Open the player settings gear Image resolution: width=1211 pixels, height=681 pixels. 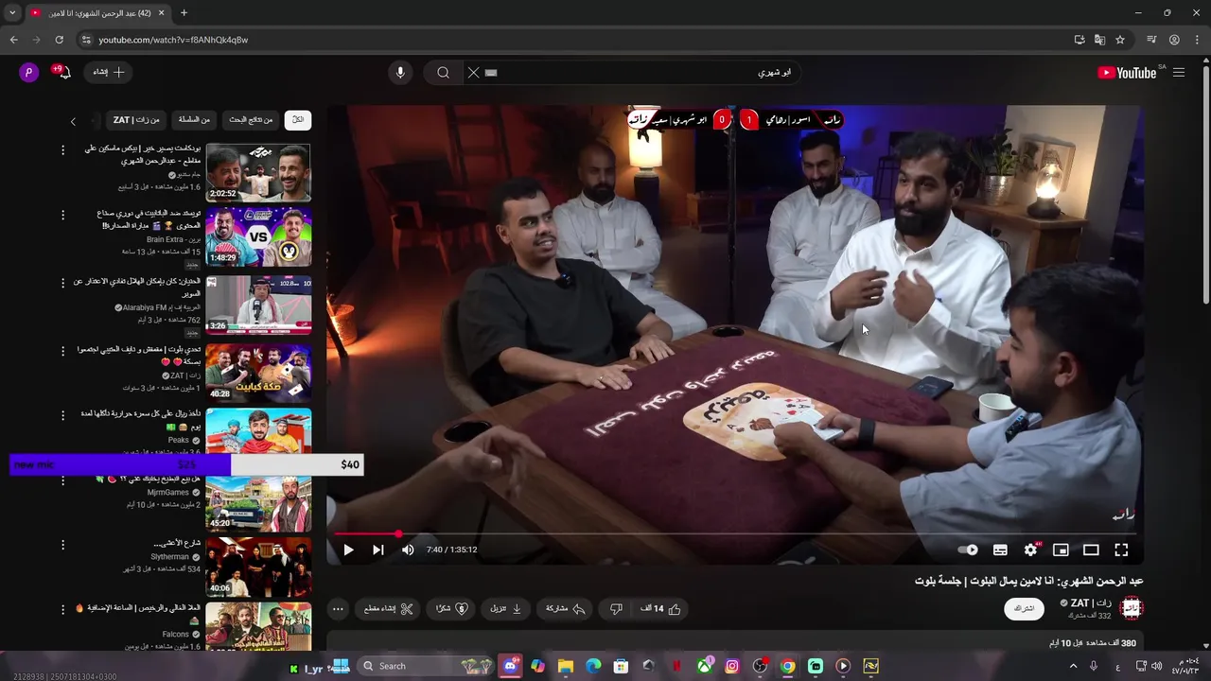(1030, 550)
